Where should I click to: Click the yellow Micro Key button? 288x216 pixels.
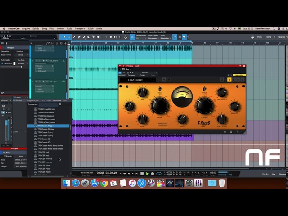pyautogui.click(x=239, y=75)
